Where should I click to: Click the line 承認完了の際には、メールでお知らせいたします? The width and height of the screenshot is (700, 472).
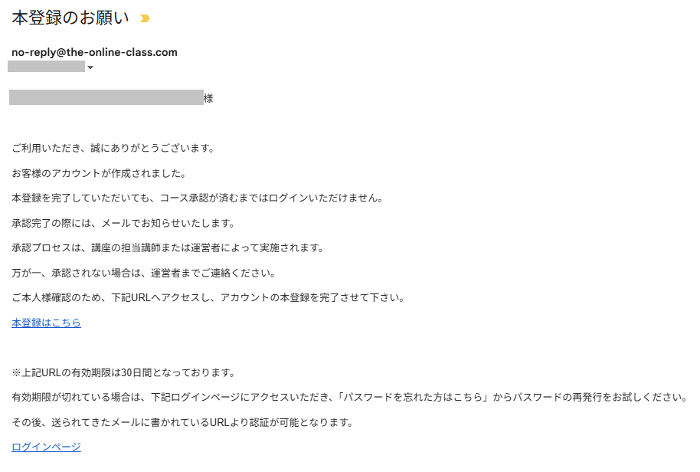pyautogui.click(x=123, y=223)
